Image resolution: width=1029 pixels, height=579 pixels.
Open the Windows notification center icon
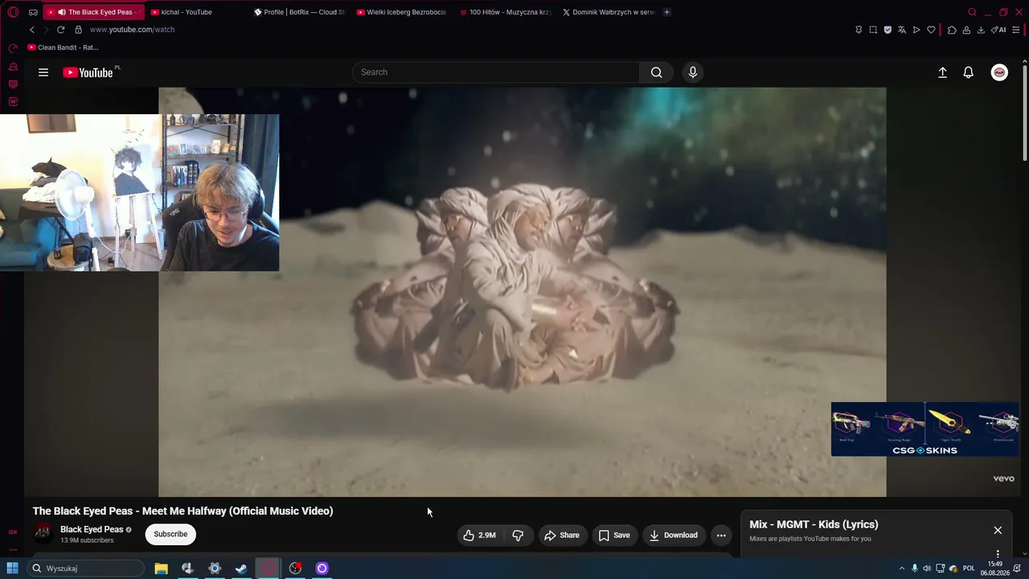tap(1017, 569)
